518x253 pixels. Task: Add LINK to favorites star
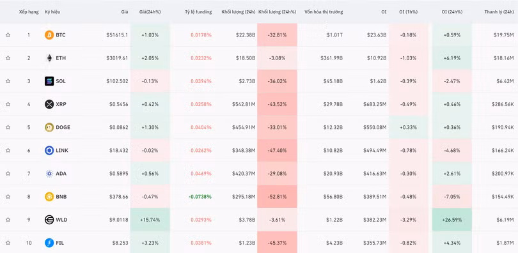[x=8, y=150]
